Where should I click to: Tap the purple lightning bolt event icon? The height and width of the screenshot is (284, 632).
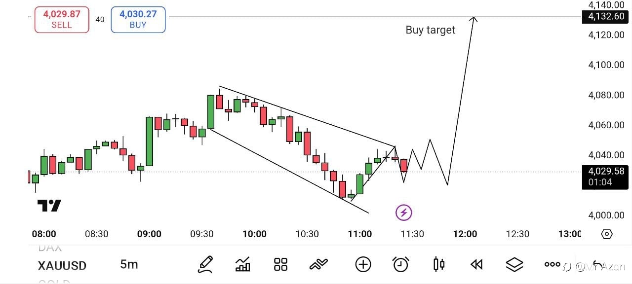pos(404,213)
